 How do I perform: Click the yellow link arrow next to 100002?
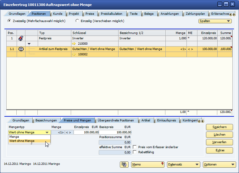click(74, 55)
